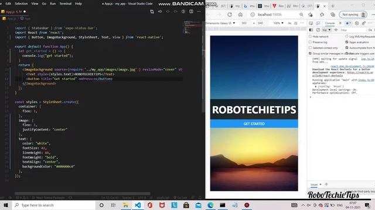Open the Help menu in VS Code
Viewport: 375px width, 210px height.
(78, 3)
